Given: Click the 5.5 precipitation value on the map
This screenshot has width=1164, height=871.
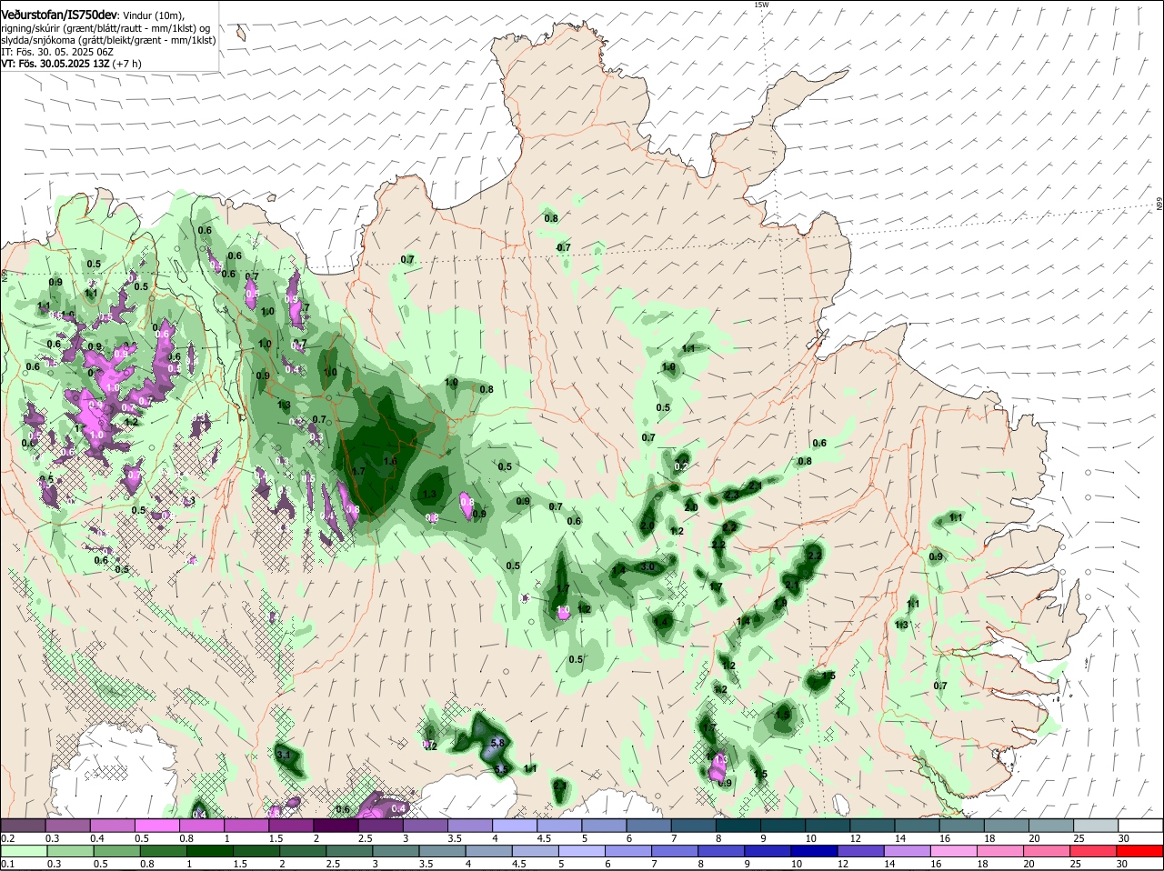Looking at the screenshot, I should tap(501, 769).
